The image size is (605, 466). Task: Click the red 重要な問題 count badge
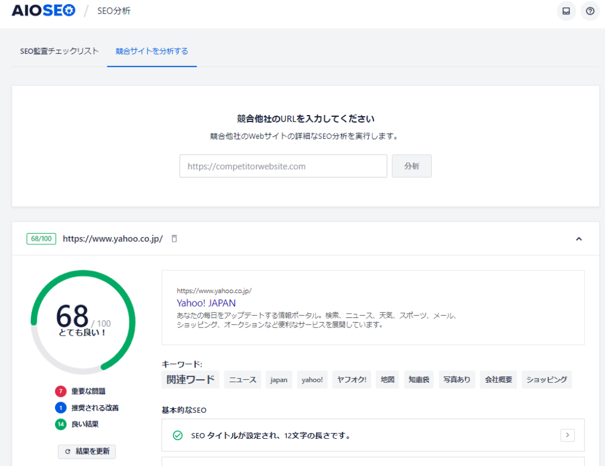pos(60,391)
